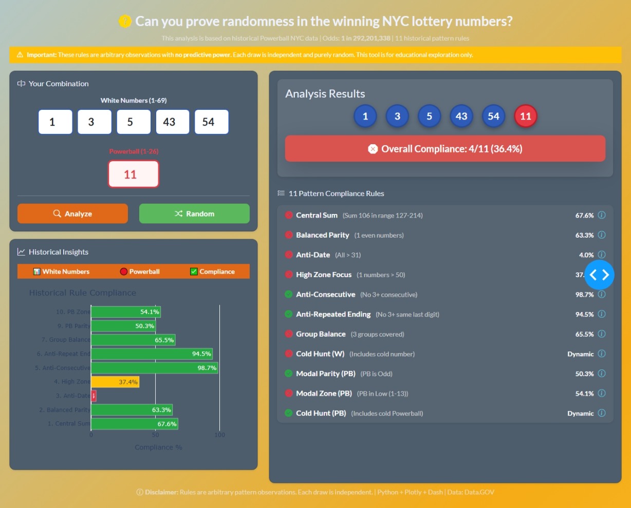Click the 63.3% Balanced Parity chart bar

(132, 409)
